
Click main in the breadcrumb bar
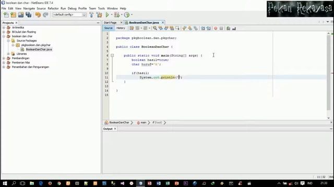144,123
